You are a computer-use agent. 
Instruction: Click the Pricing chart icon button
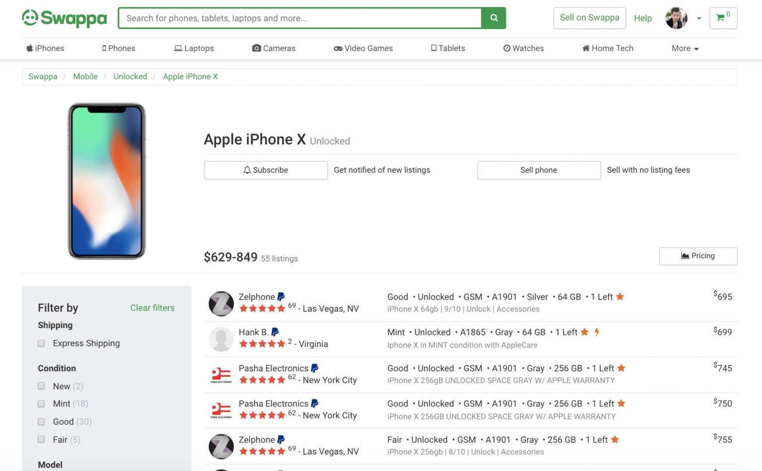[x=685, y=256]
